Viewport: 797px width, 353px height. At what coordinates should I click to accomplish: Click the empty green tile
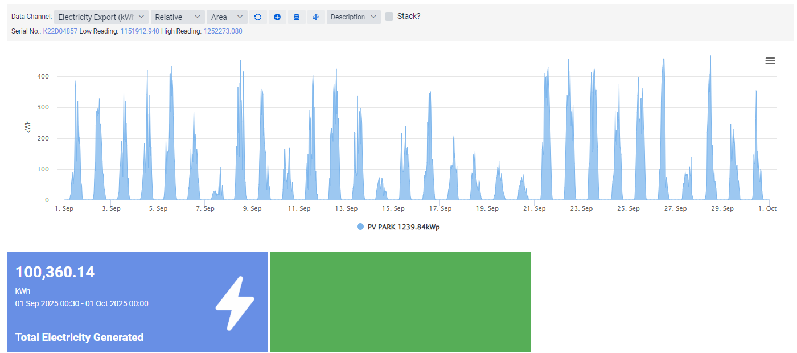(400, 302)
